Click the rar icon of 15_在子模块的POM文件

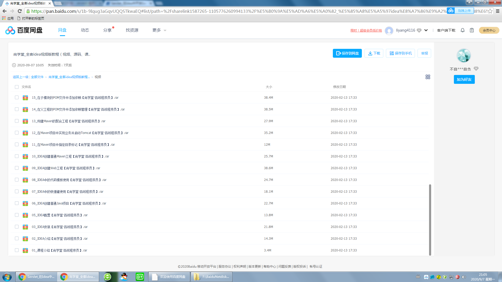click(x=25, y=98)
